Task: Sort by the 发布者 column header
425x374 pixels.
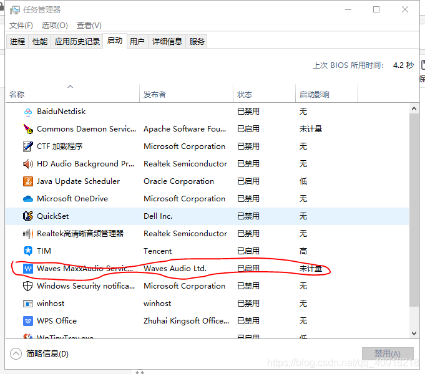Action: coord(186,93)
